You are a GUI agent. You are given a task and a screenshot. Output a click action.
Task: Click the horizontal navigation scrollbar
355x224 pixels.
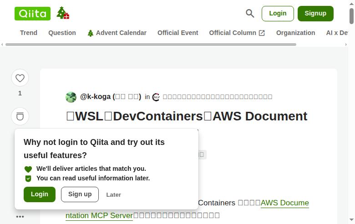pos(150,45)
